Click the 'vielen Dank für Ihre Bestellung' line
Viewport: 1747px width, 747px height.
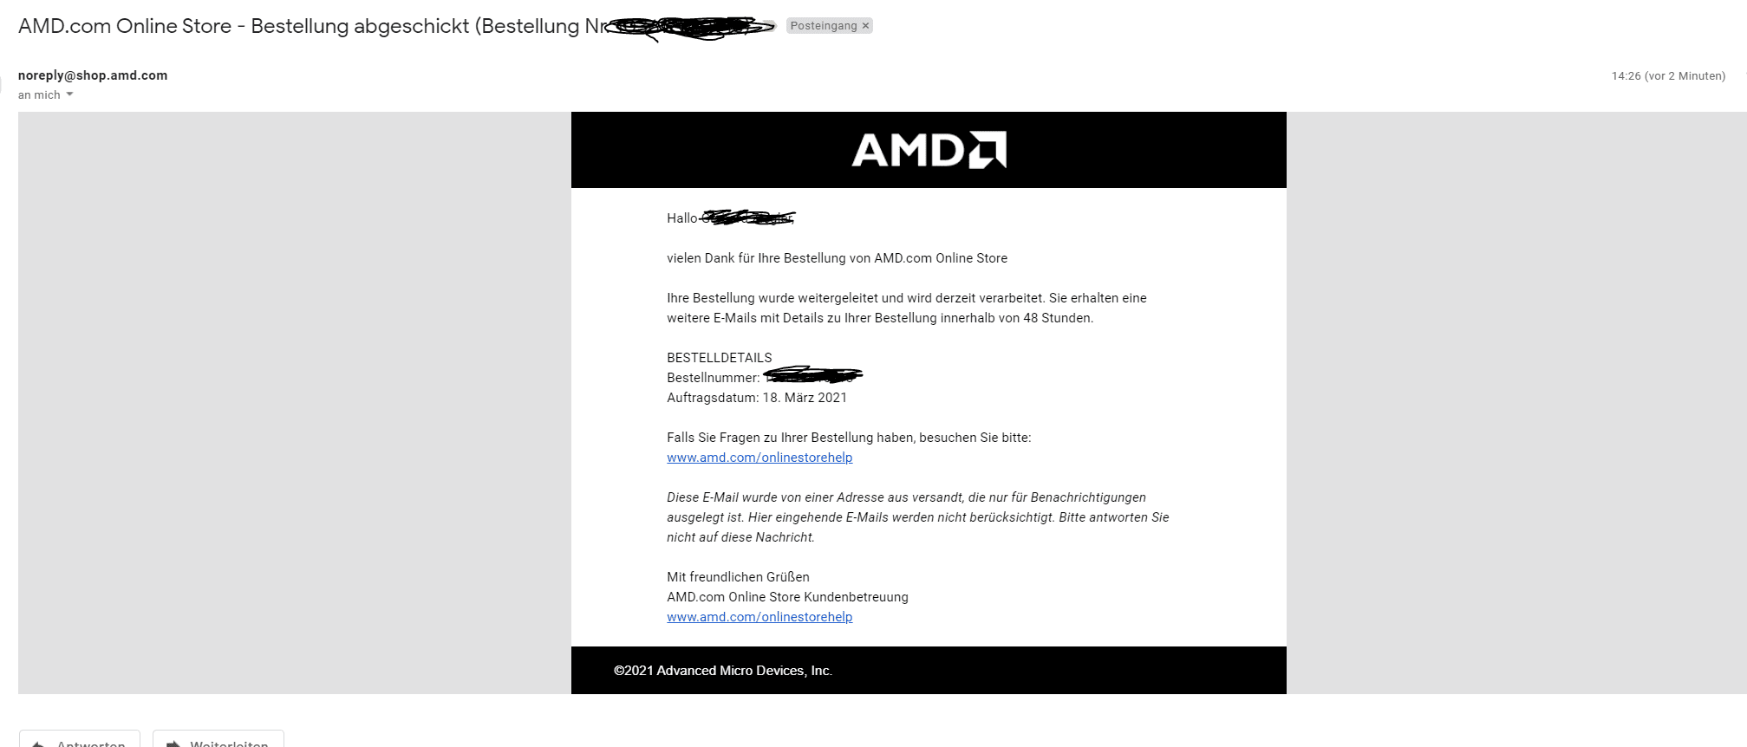[837, 258]
